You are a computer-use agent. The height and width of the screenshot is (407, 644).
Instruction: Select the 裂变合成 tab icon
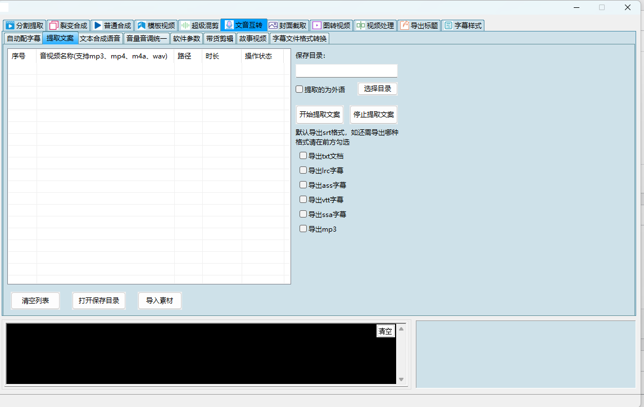point(54,25)
